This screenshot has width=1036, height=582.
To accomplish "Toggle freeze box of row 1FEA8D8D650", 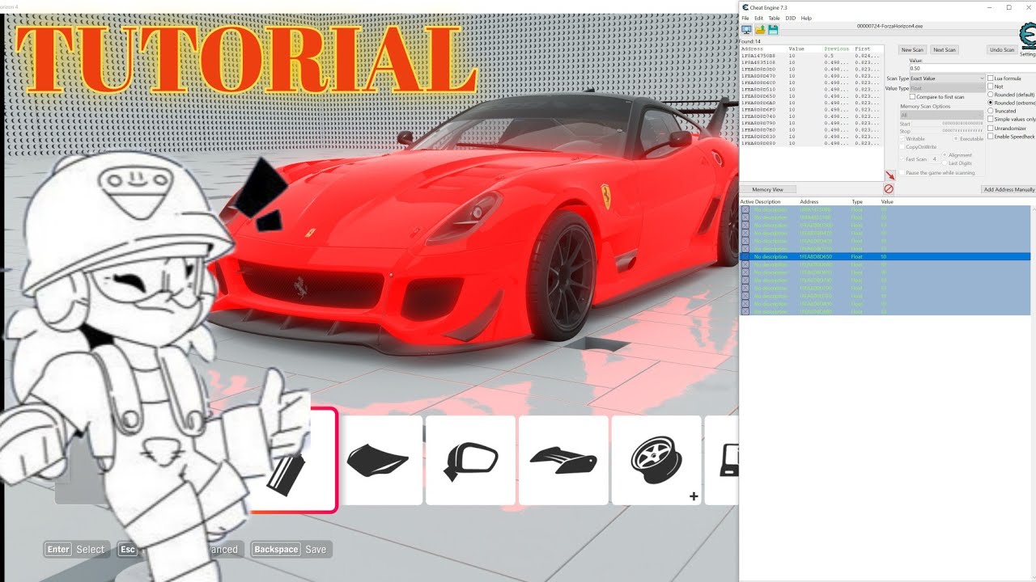I will pyautogui.click(x=745, y=256).
